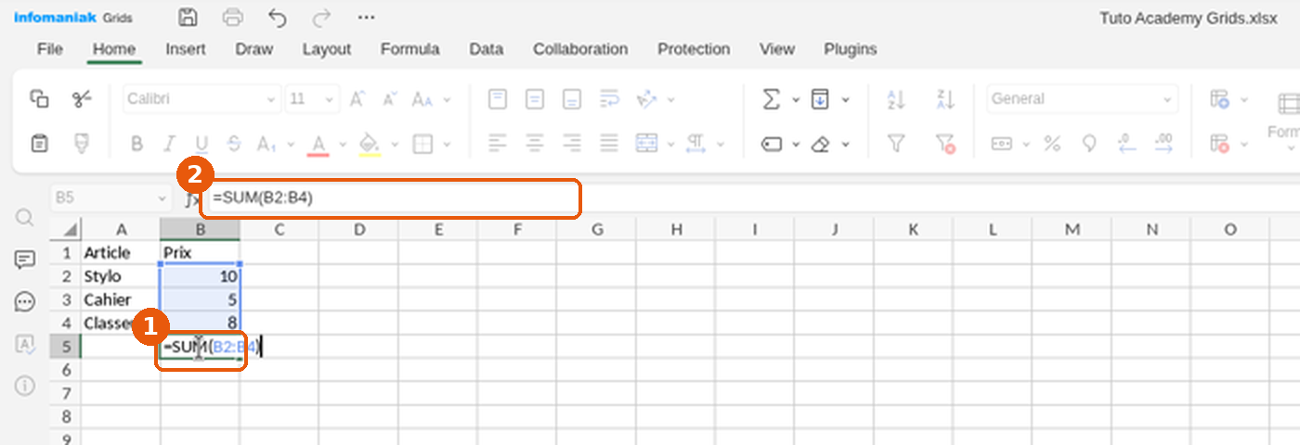The image size is (1300, 445).
Task: Apply the Filter funnel
Action: [896, 144]
